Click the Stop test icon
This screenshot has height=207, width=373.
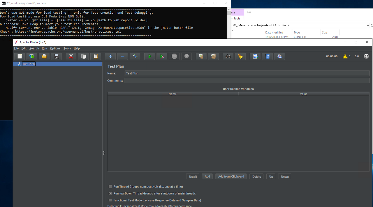[174, 56]
